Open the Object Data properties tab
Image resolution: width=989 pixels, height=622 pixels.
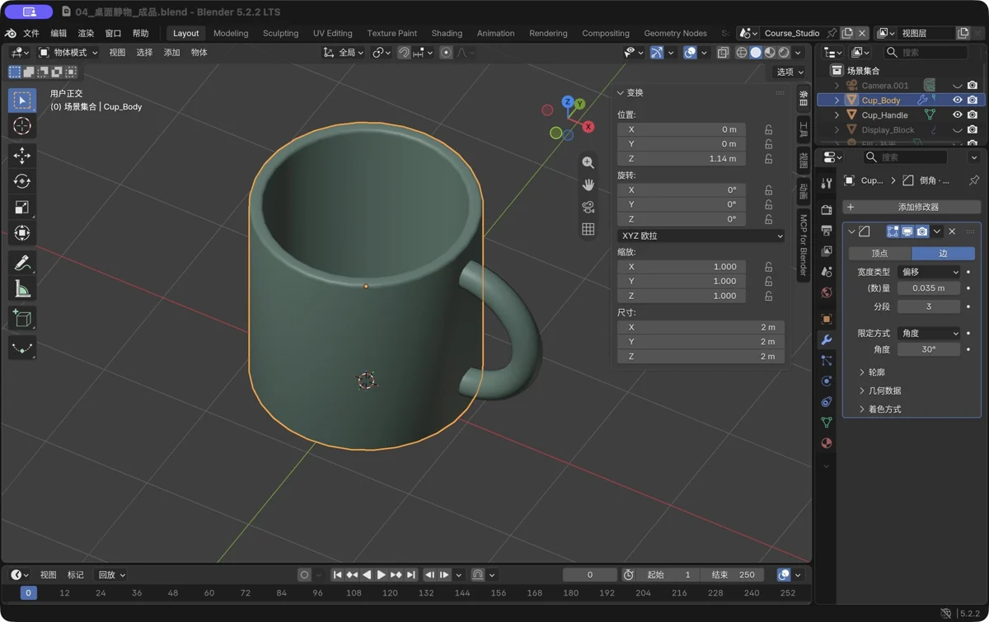point(827,423)
